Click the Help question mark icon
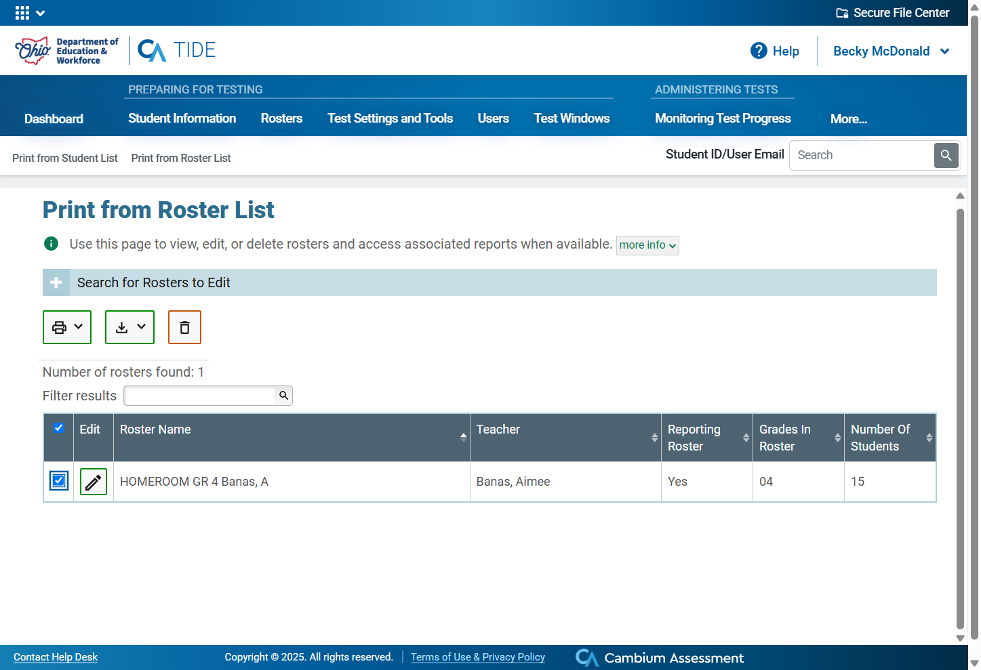The image size is (981, 670). pyautogui.click(x=759, y=51)
